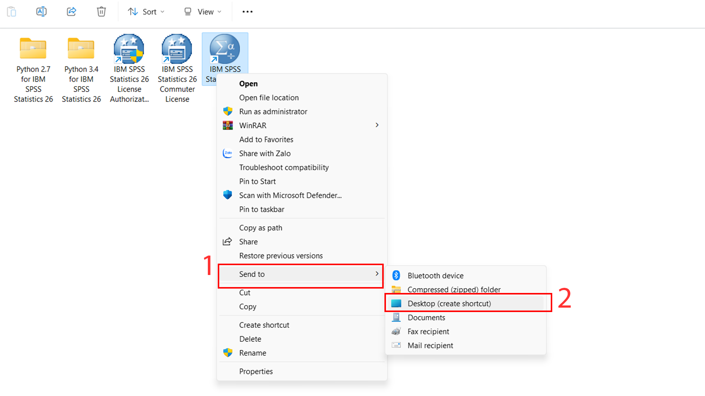Open the Sort dropdown
The image size is (705, 396).
146,12
